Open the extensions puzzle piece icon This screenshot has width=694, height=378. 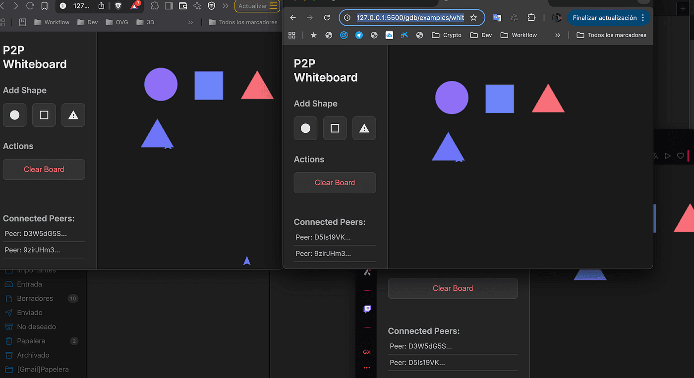coord(531,17)
